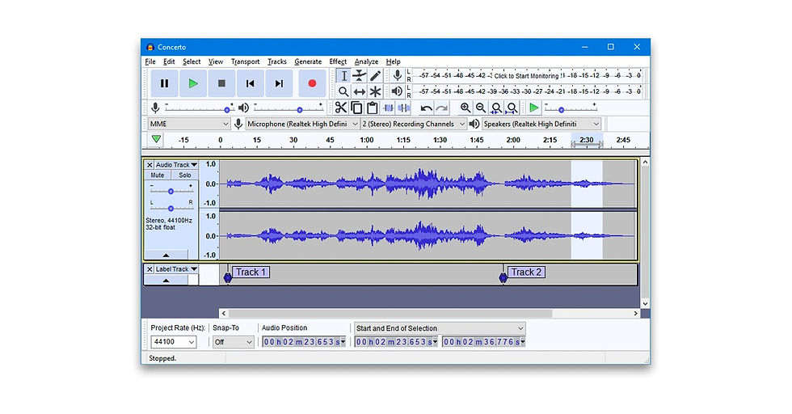This screenshot has width=792, height=414.
Task: Toggle Pause on the transport bar
Action: point(164,83)
